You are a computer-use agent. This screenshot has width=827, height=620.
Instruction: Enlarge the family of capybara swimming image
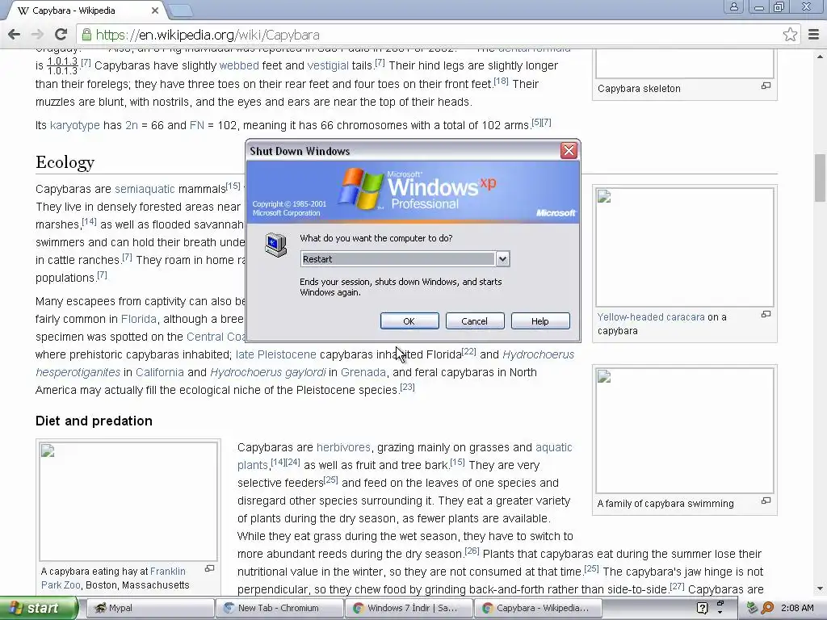pos(766,501)
